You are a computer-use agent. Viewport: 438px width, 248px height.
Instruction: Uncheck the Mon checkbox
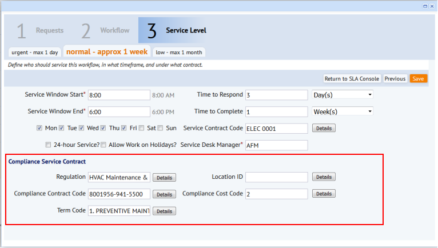(x=39, y=128)
